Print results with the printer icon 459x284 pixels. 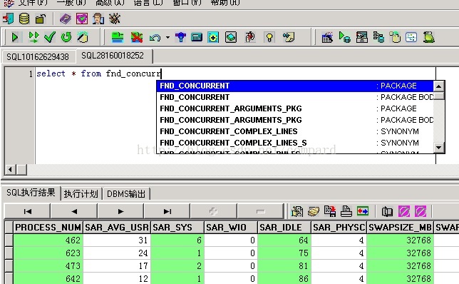tap(346, 211)
